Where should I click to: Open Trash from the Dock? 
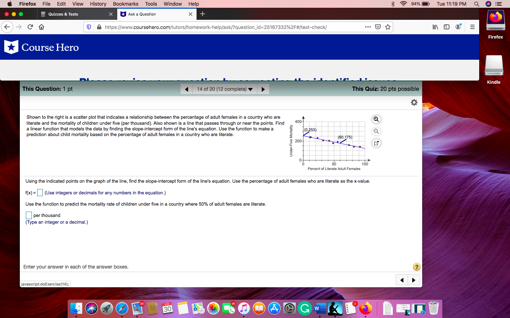point(433,308)
